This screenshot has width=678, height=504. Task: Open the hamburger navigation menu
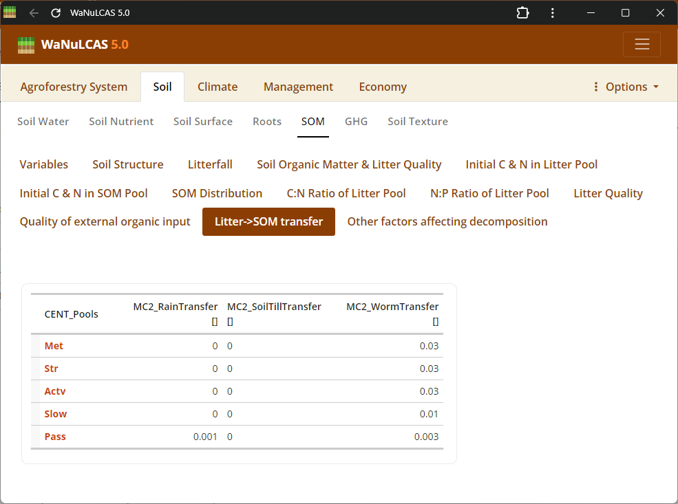[642, 45]
